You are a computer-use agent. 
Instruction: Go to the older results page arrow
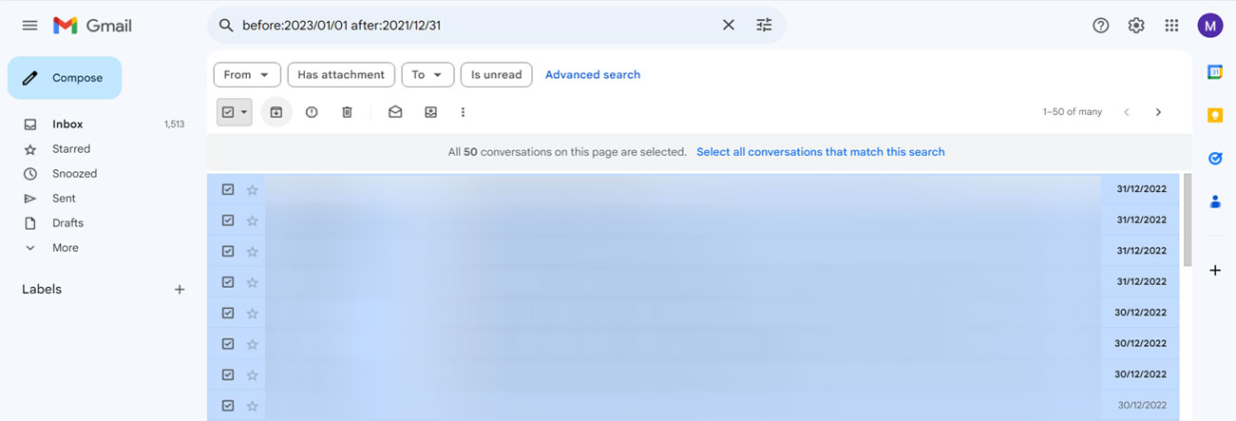tap(1158, 112)
